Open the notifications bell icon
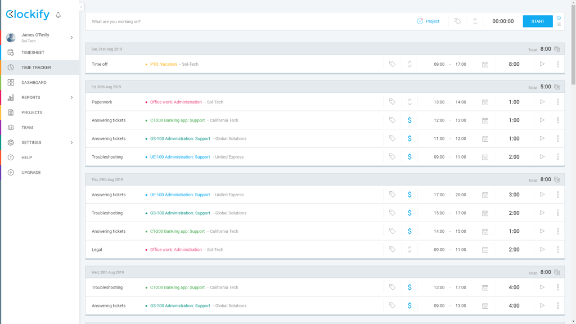 coord(58,15)
